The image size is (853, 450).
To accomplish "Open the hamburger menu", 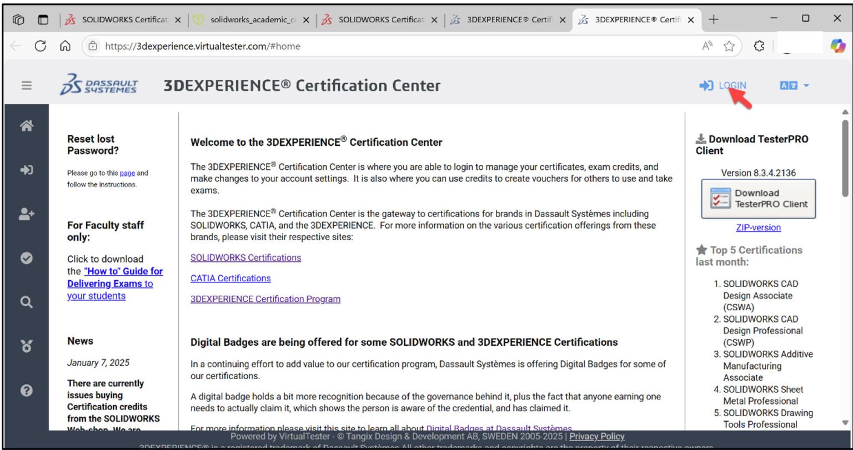I will pyautogui.click(x=26, y=85).
